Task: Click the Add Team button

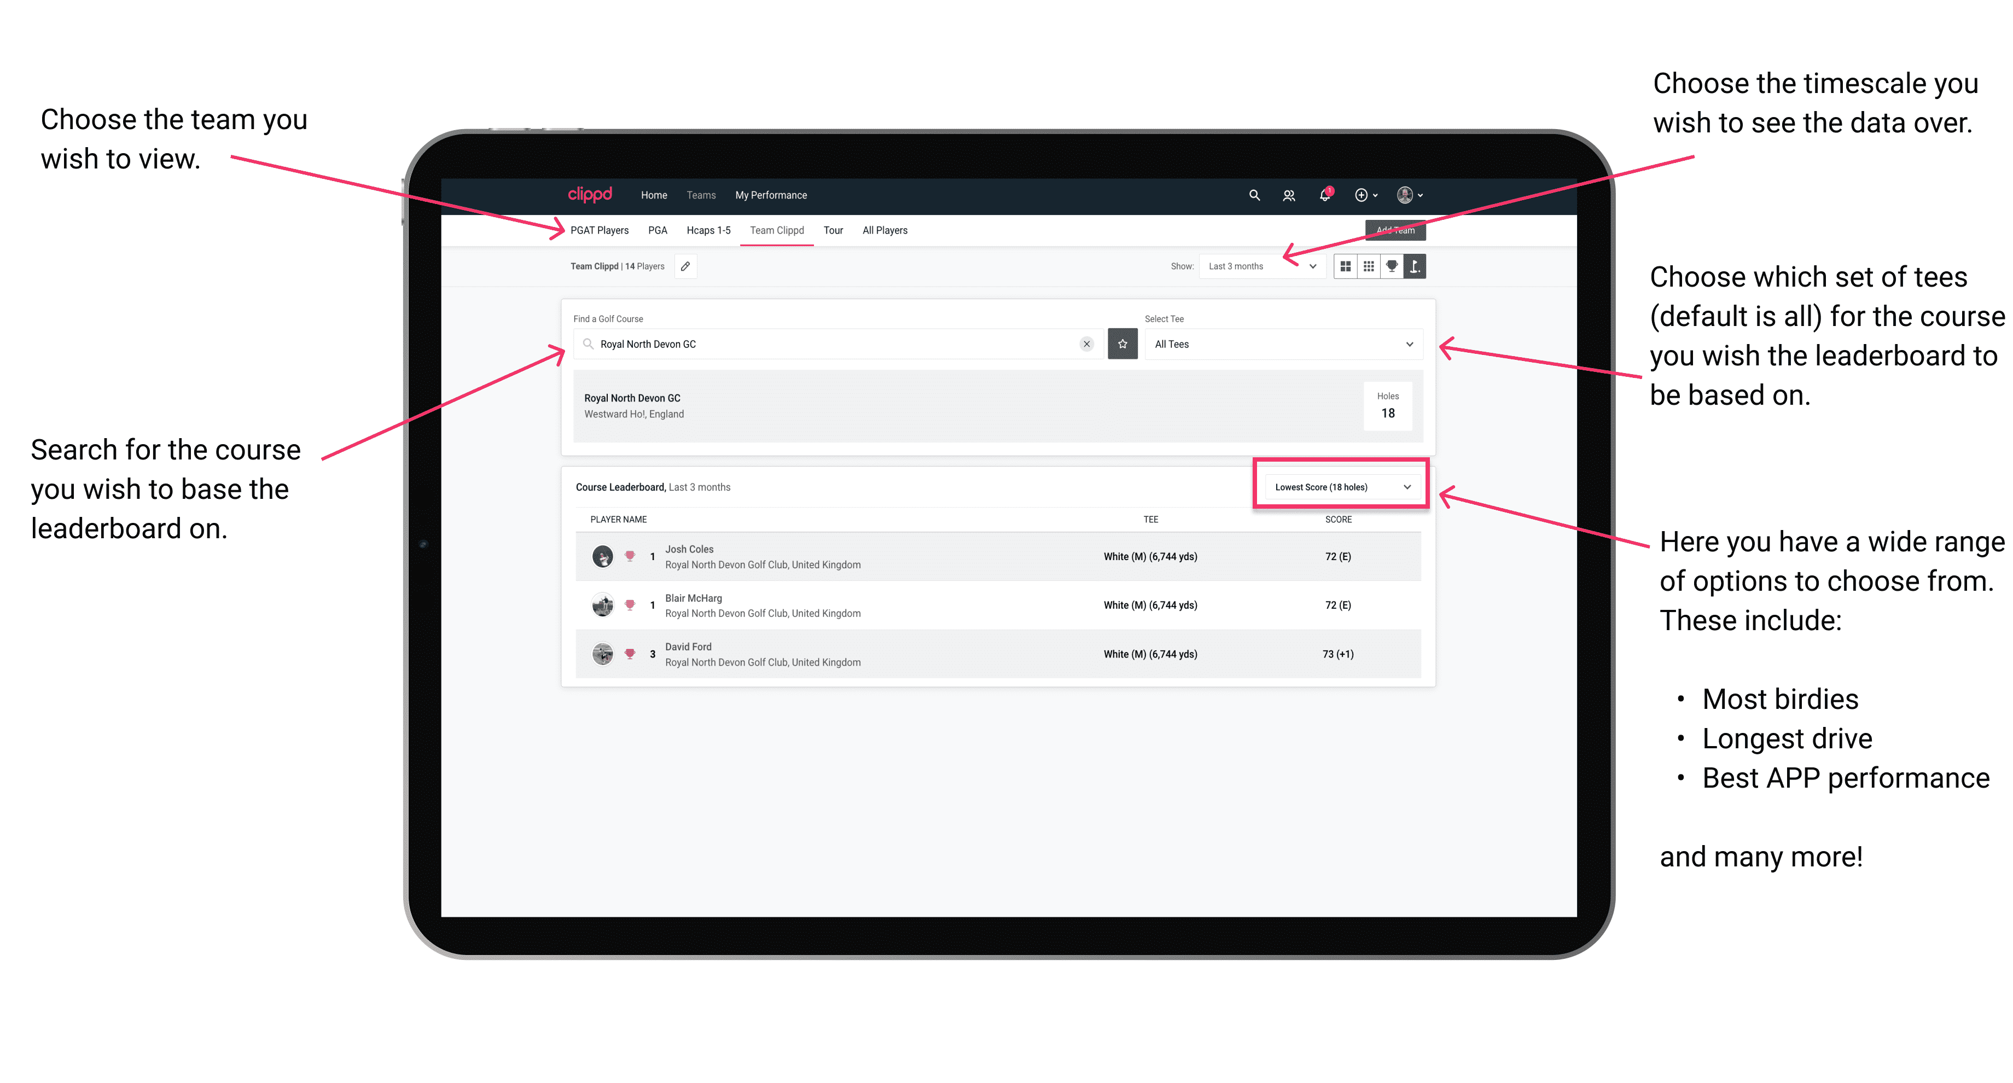Action: (1397, 229)
